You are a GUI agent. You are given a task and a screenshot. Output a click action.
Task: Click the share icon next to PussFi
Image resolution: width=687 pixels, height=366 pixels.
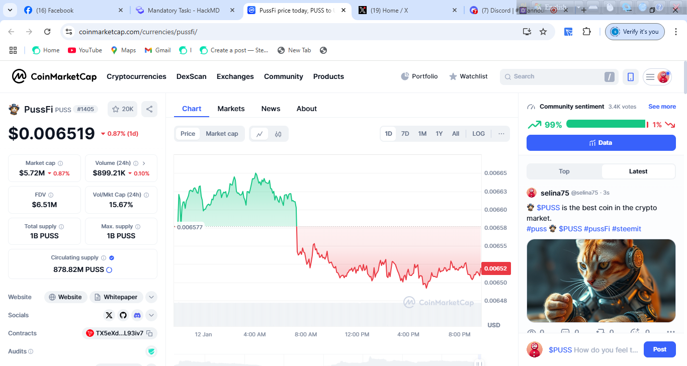(149, 109)
